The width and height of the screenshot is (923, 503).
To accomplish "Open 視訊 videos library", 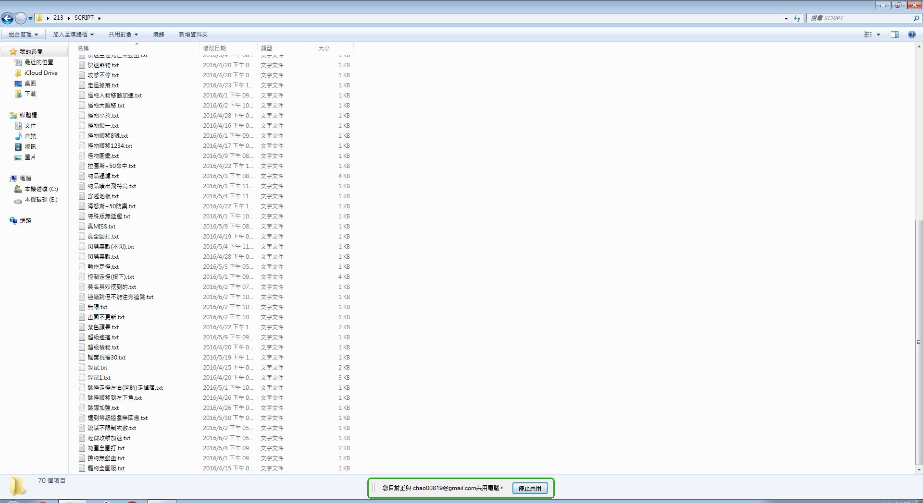I will click(25, 147).
